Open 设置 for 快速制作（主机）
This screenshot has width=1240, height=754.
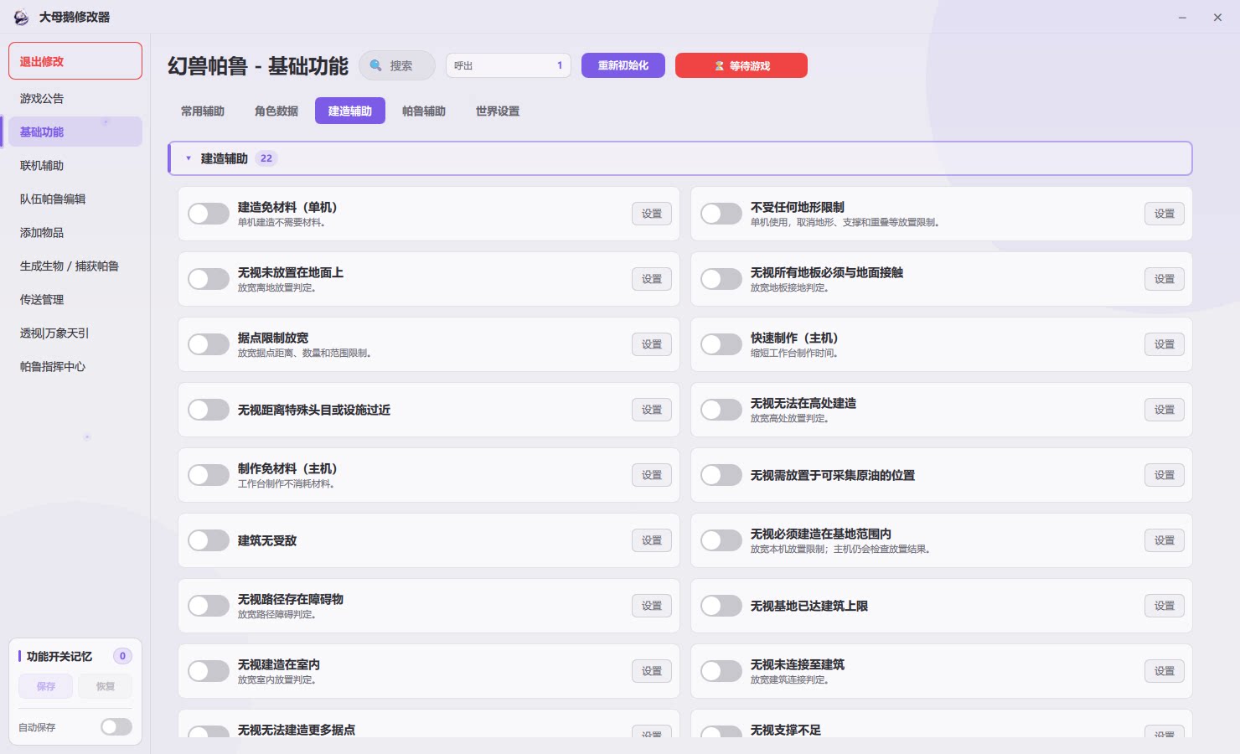pyautogui.click(x=1165, y=344)
